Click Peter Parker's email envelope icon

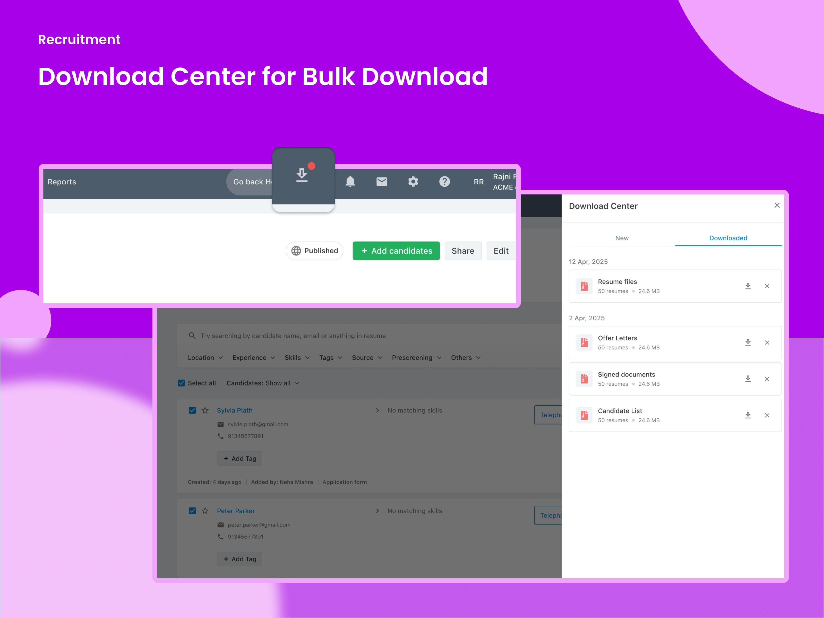(220, 525)
